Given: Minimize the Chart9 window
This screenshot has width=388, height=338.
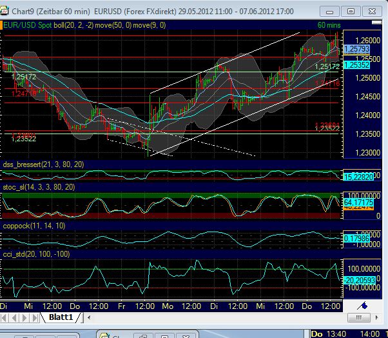Looking at the screenshot, I should point(329,12).
